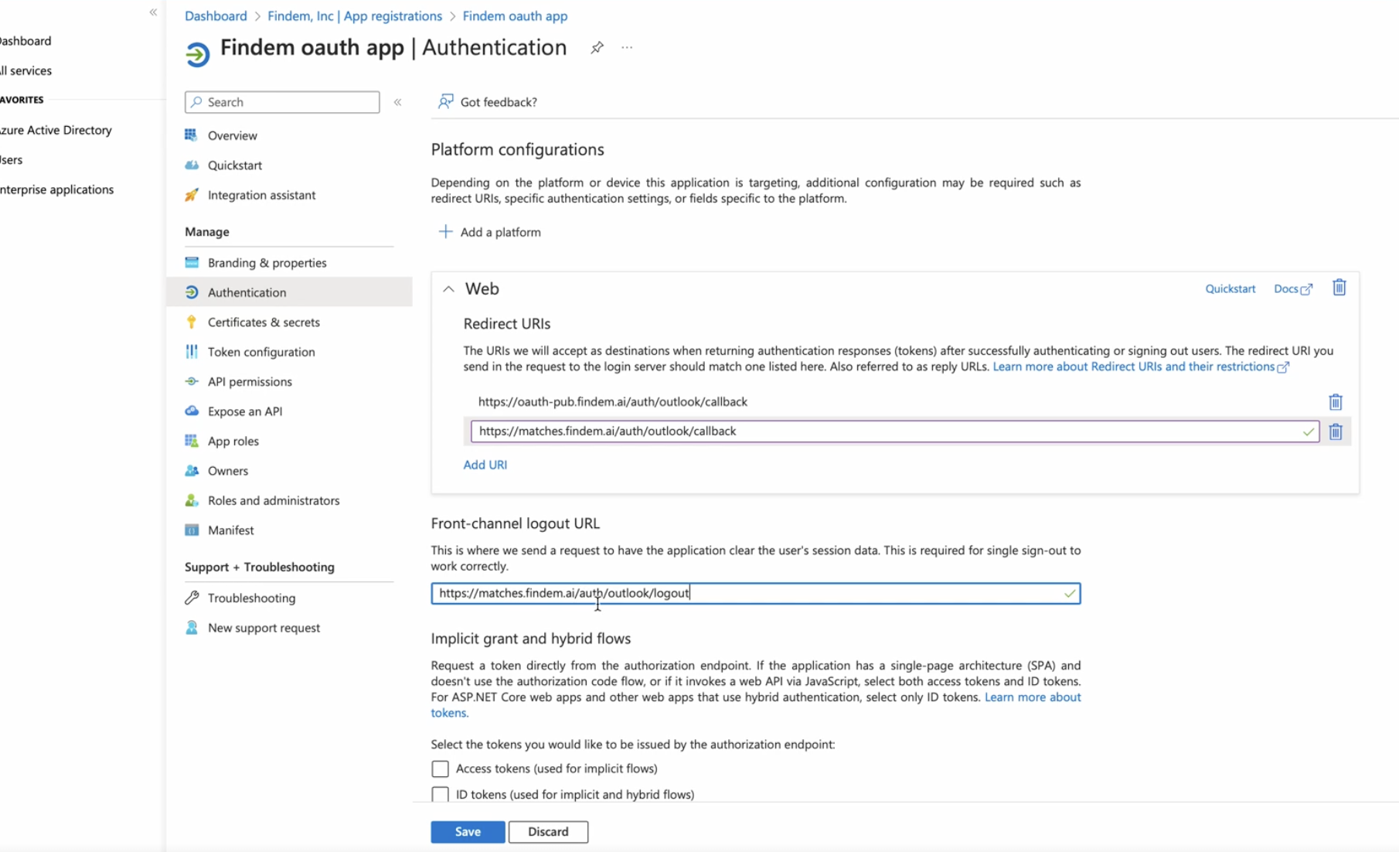Viewport: 1399px width, 852px height.
Task: Discard the pending changes
Action: (548, 832)
